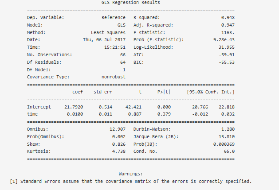Click the AIC value -59.91
The width and height of the screenshot is (279, 190).
tap(227, 55)
